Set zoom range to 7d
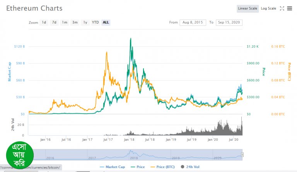Image resolution: width=297 pixels, height=172 pixels. pyautogui.click(x=54, y=22)
